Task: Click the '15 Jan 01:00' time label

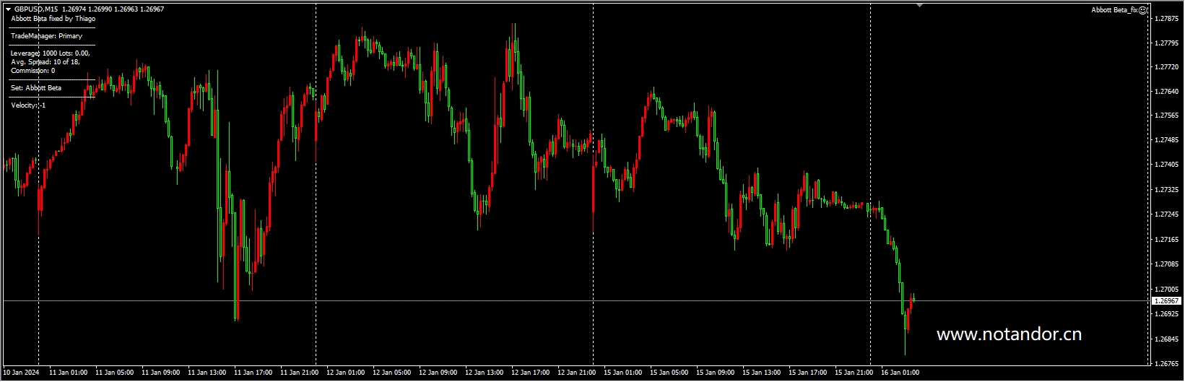Action: pos(623,373)
